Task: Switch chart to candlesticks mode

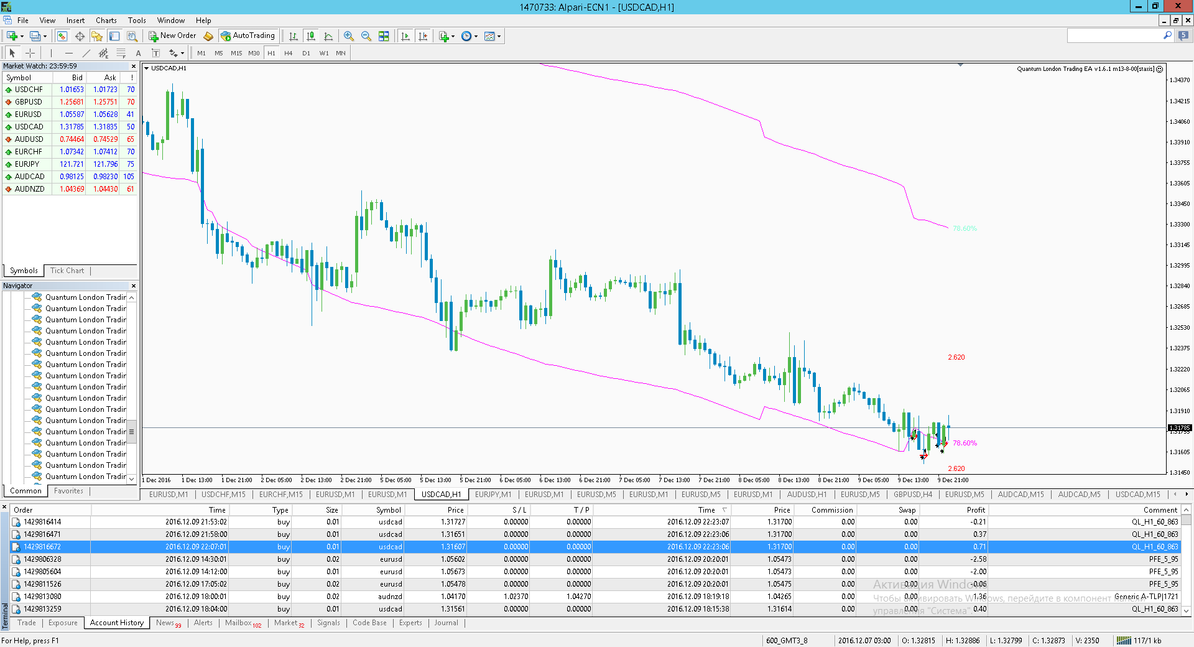Action: (x=311, y=36)
